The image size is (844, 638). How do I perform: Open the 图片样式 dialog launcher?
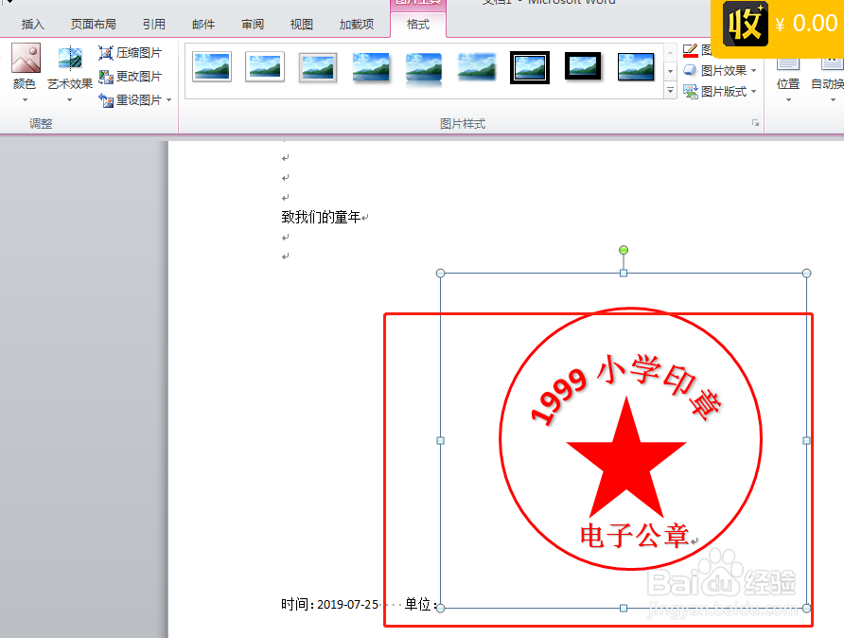coord(756,123)
